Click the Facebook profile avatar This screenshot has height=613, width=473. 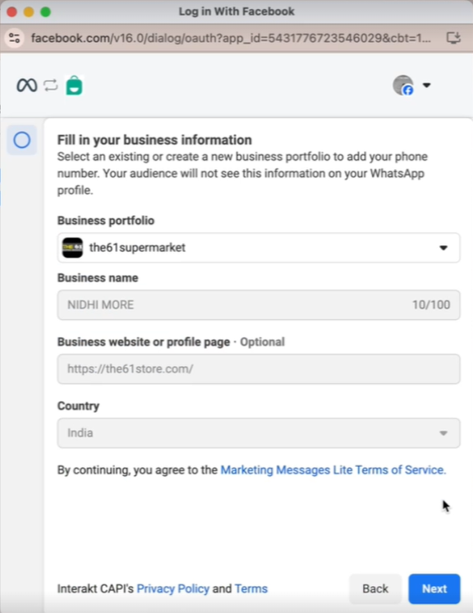[x=403, y=85]
